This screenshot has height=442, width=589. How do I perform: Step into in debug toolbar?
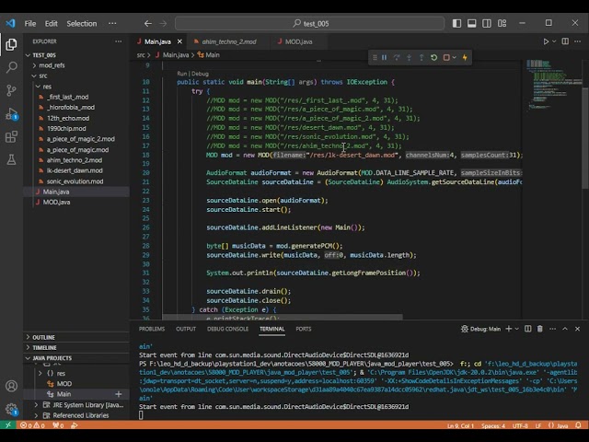point(409,57)
